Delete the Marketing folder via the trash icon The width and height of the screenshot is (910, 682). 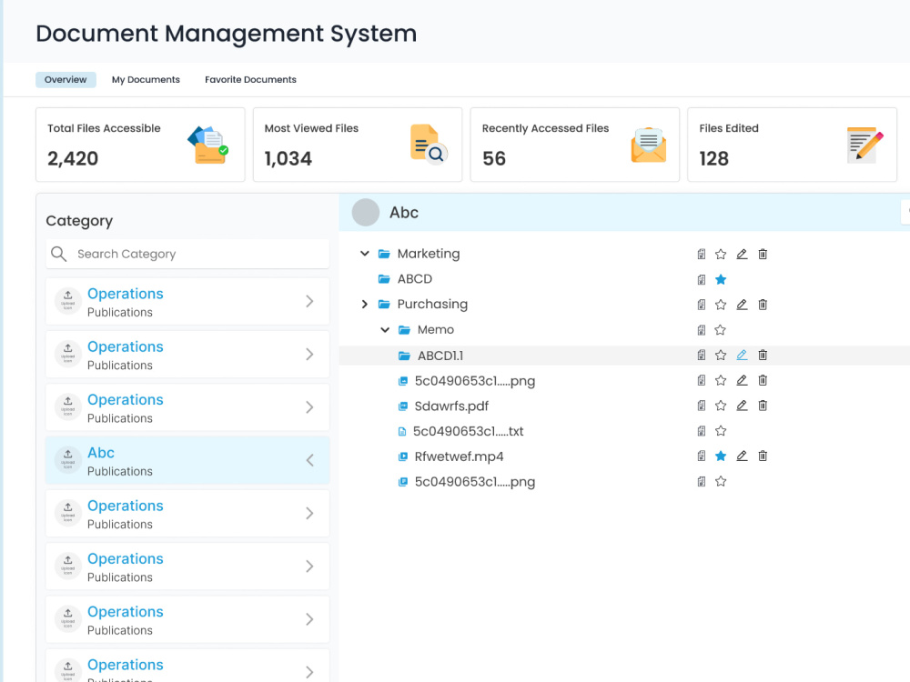point(763,254)
